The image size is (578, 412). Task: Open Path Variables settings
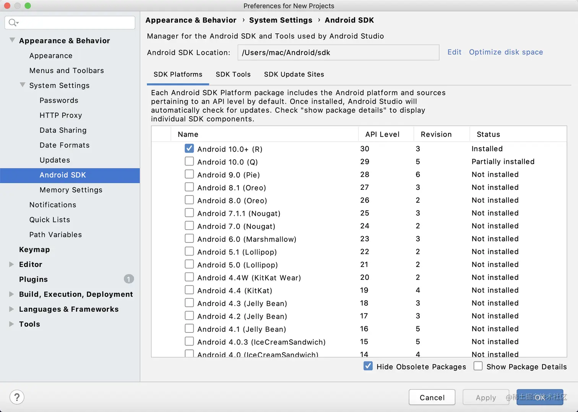[x=55, y=234]
